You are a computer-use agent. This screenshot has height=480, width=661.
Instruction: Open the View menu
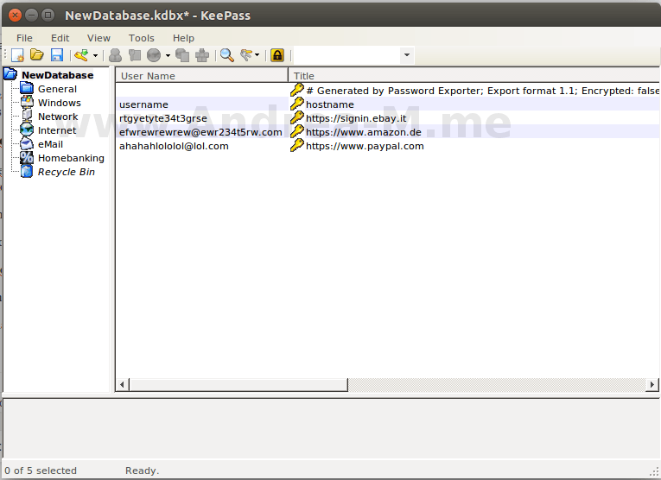(x=99, y=38)
